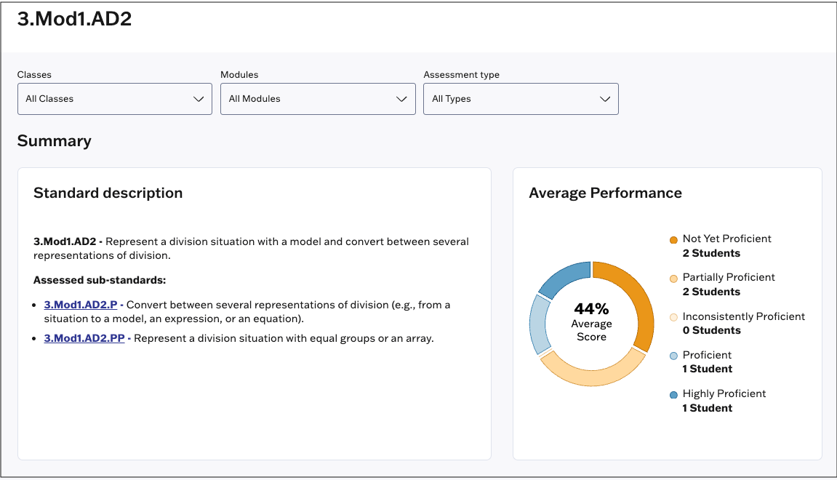This screenshot has height=480, width=837.
Task: Click the Not Yet Proficient orange legend dot
Action: pyautogui.click(x=673, y=240)
